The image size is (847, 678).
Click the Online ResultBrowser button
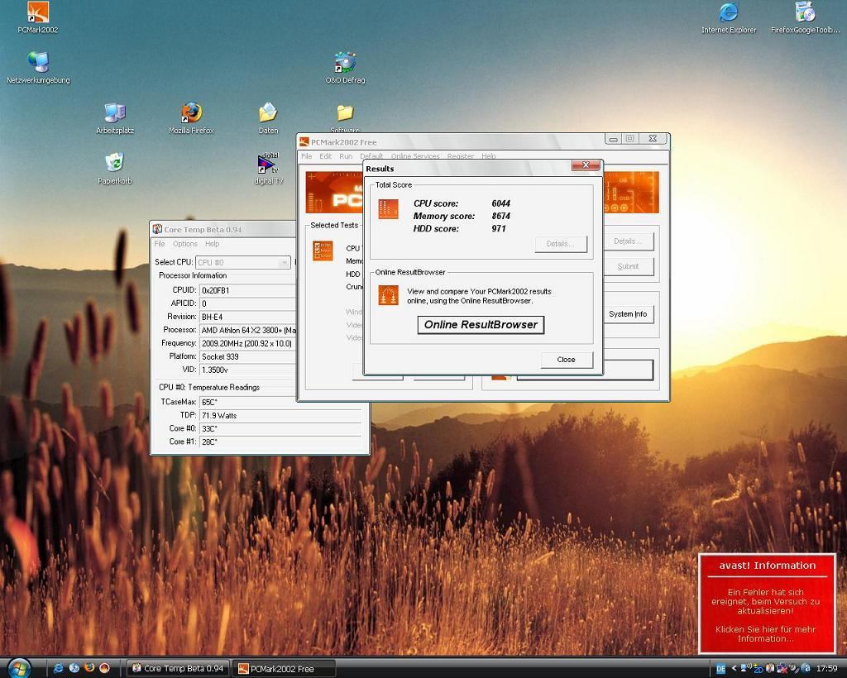[481, 325]
